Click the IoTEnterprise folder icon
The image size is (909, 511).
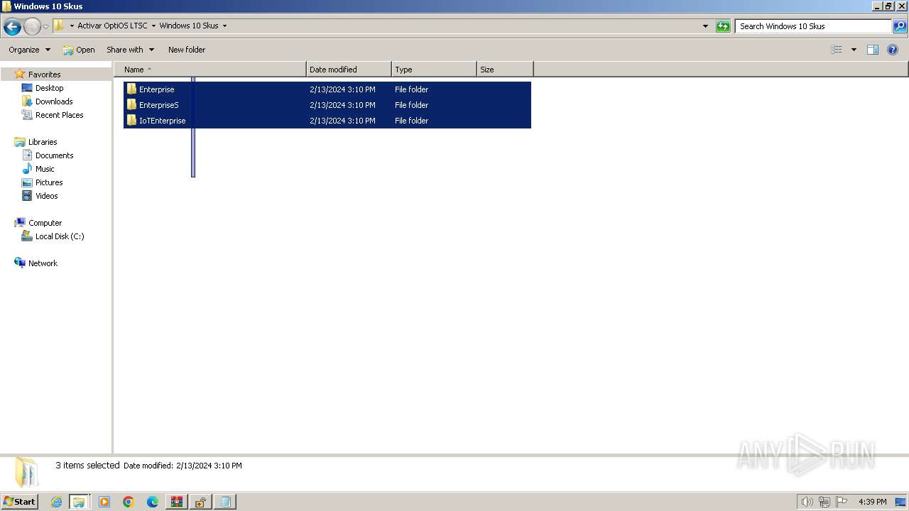coord(131,121)
